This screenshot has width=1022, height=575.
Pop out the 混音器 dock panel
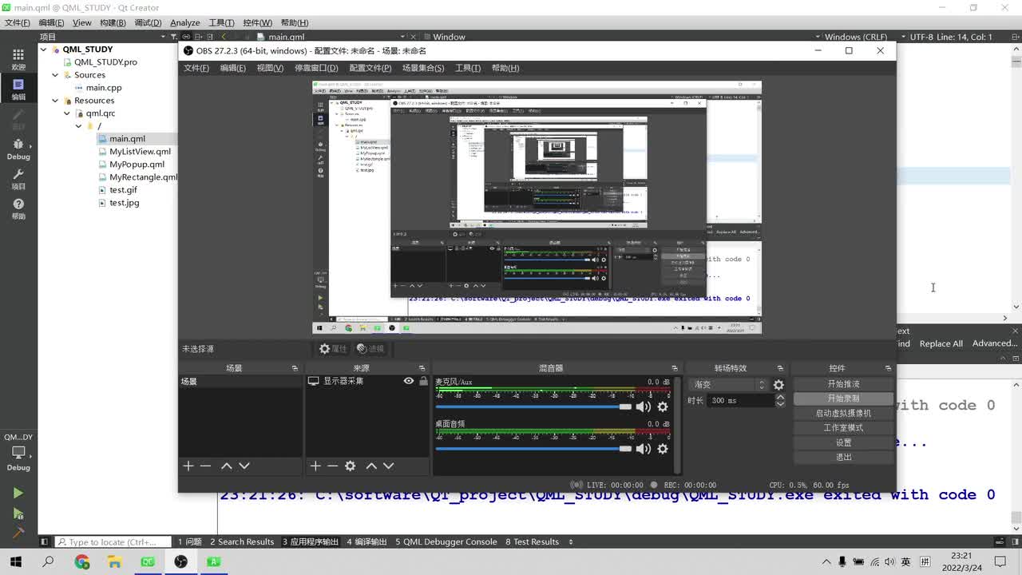[675, 368]
